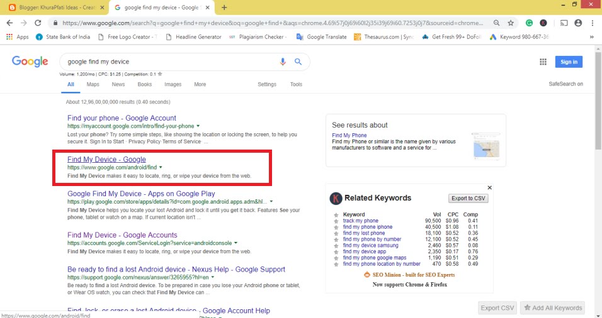Image resolution: width=602 pixels, height=318 pixels.
Task: Click the bottom Export CSV button
Action: [497, 308]
